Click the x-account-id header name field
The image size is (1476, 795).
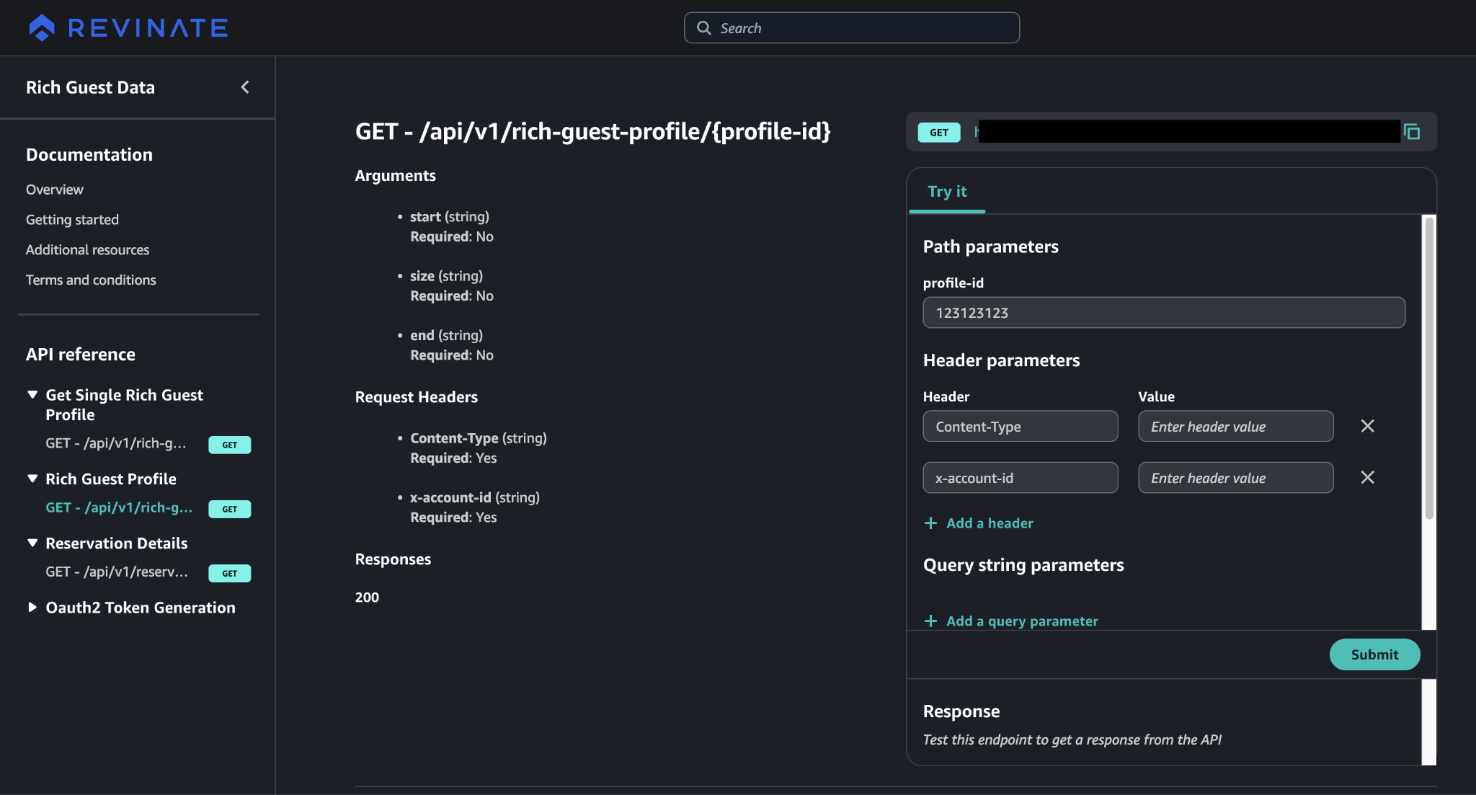(1021, 477)
